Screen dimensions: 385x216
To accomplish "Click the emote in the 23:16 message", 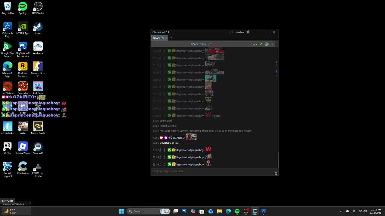I will coord(208,156).
